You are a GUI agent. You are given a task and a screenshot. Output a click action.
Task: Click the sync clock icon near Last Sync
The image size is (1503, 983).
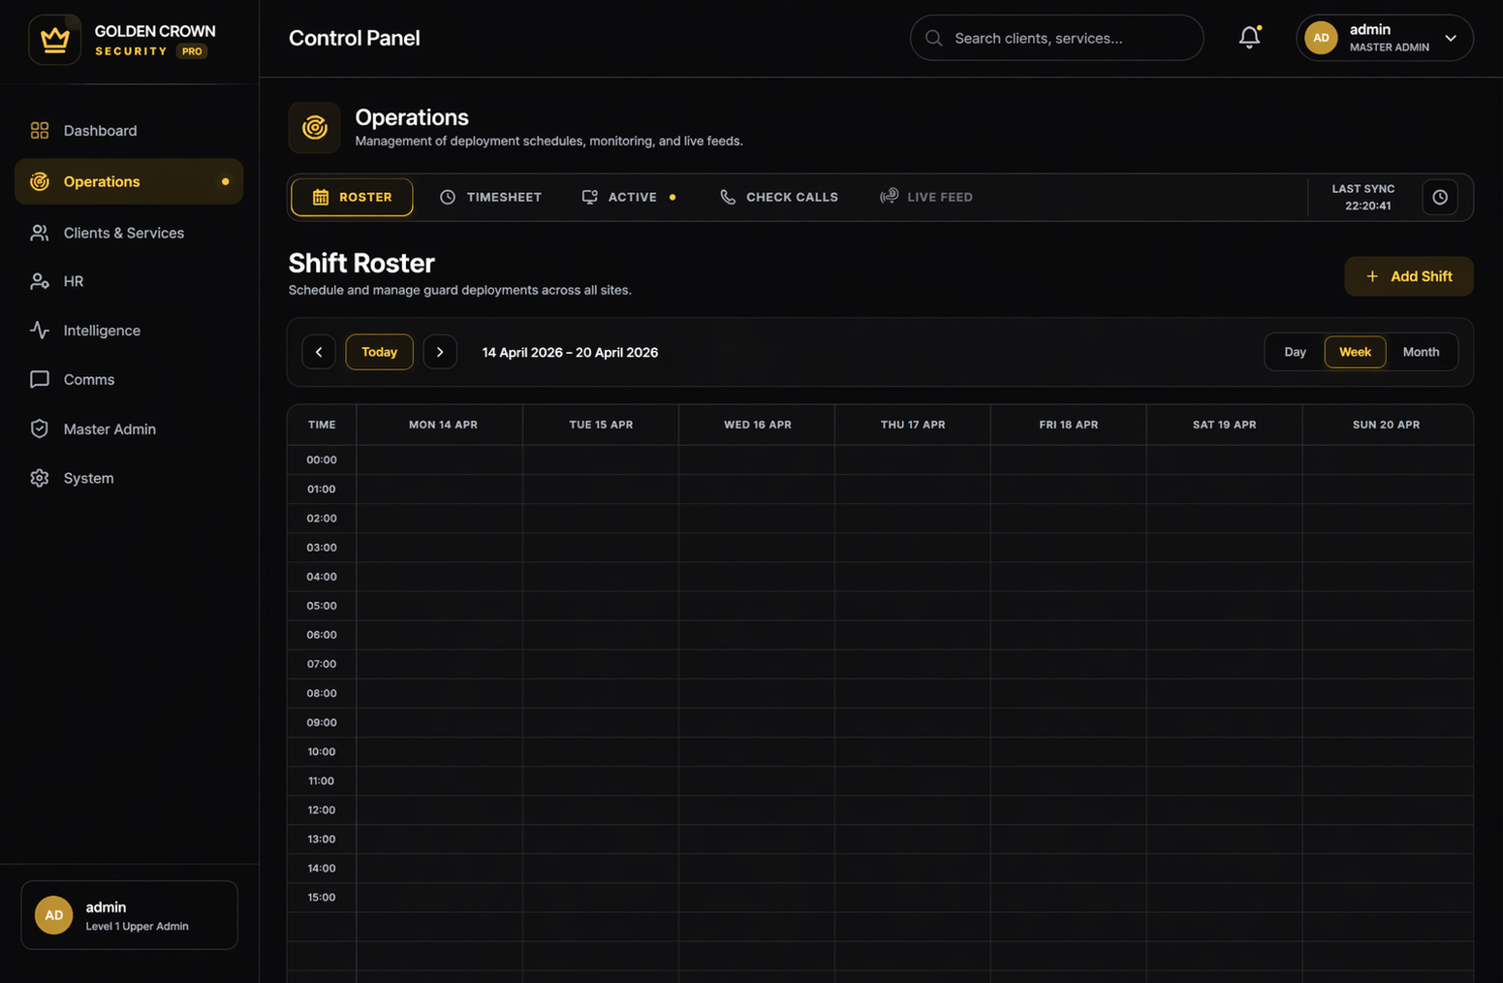[1440, 197]
